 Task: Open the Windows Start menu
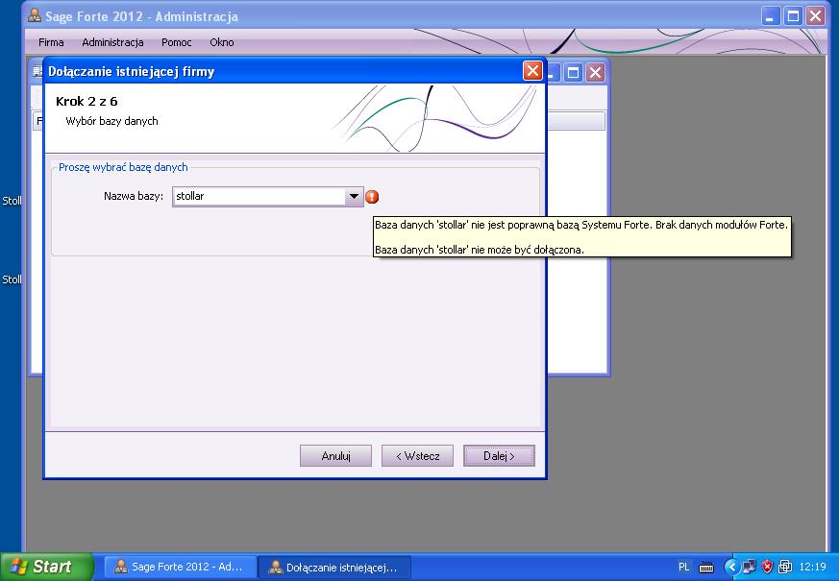point(47,567)
